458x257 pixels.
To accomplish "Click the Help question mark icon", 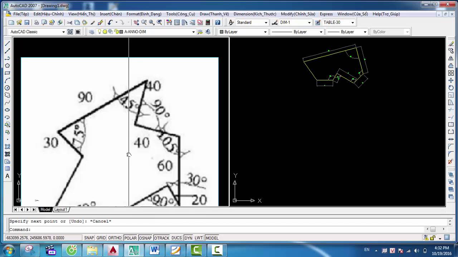I will coord(218,22).
